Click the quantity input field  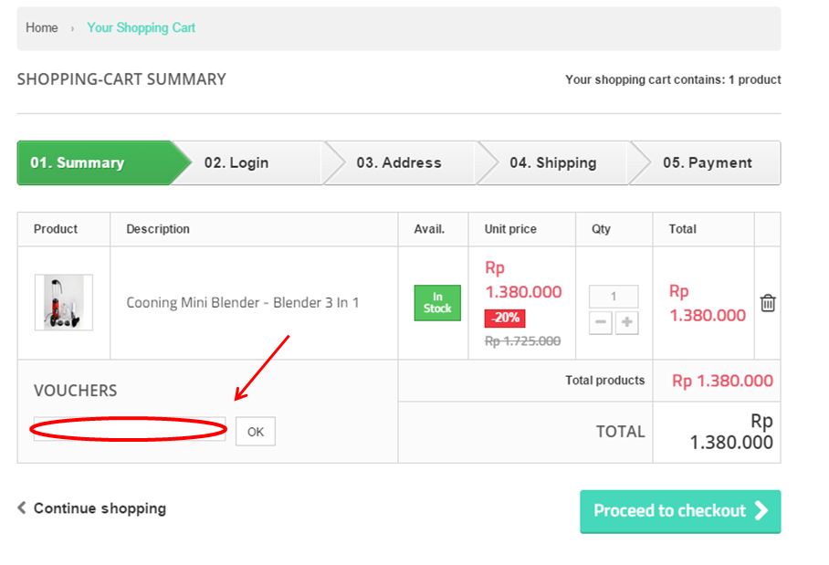[x=614, y=296]
